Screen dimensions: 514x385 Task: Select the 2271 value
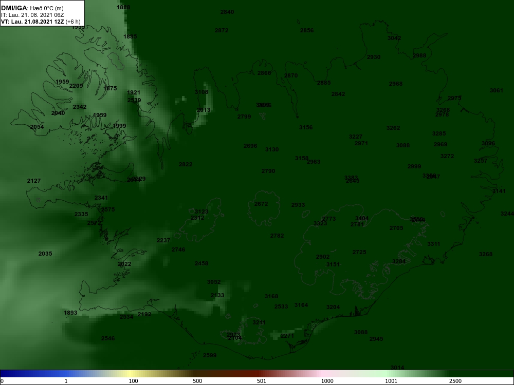(x=287, y=336)
